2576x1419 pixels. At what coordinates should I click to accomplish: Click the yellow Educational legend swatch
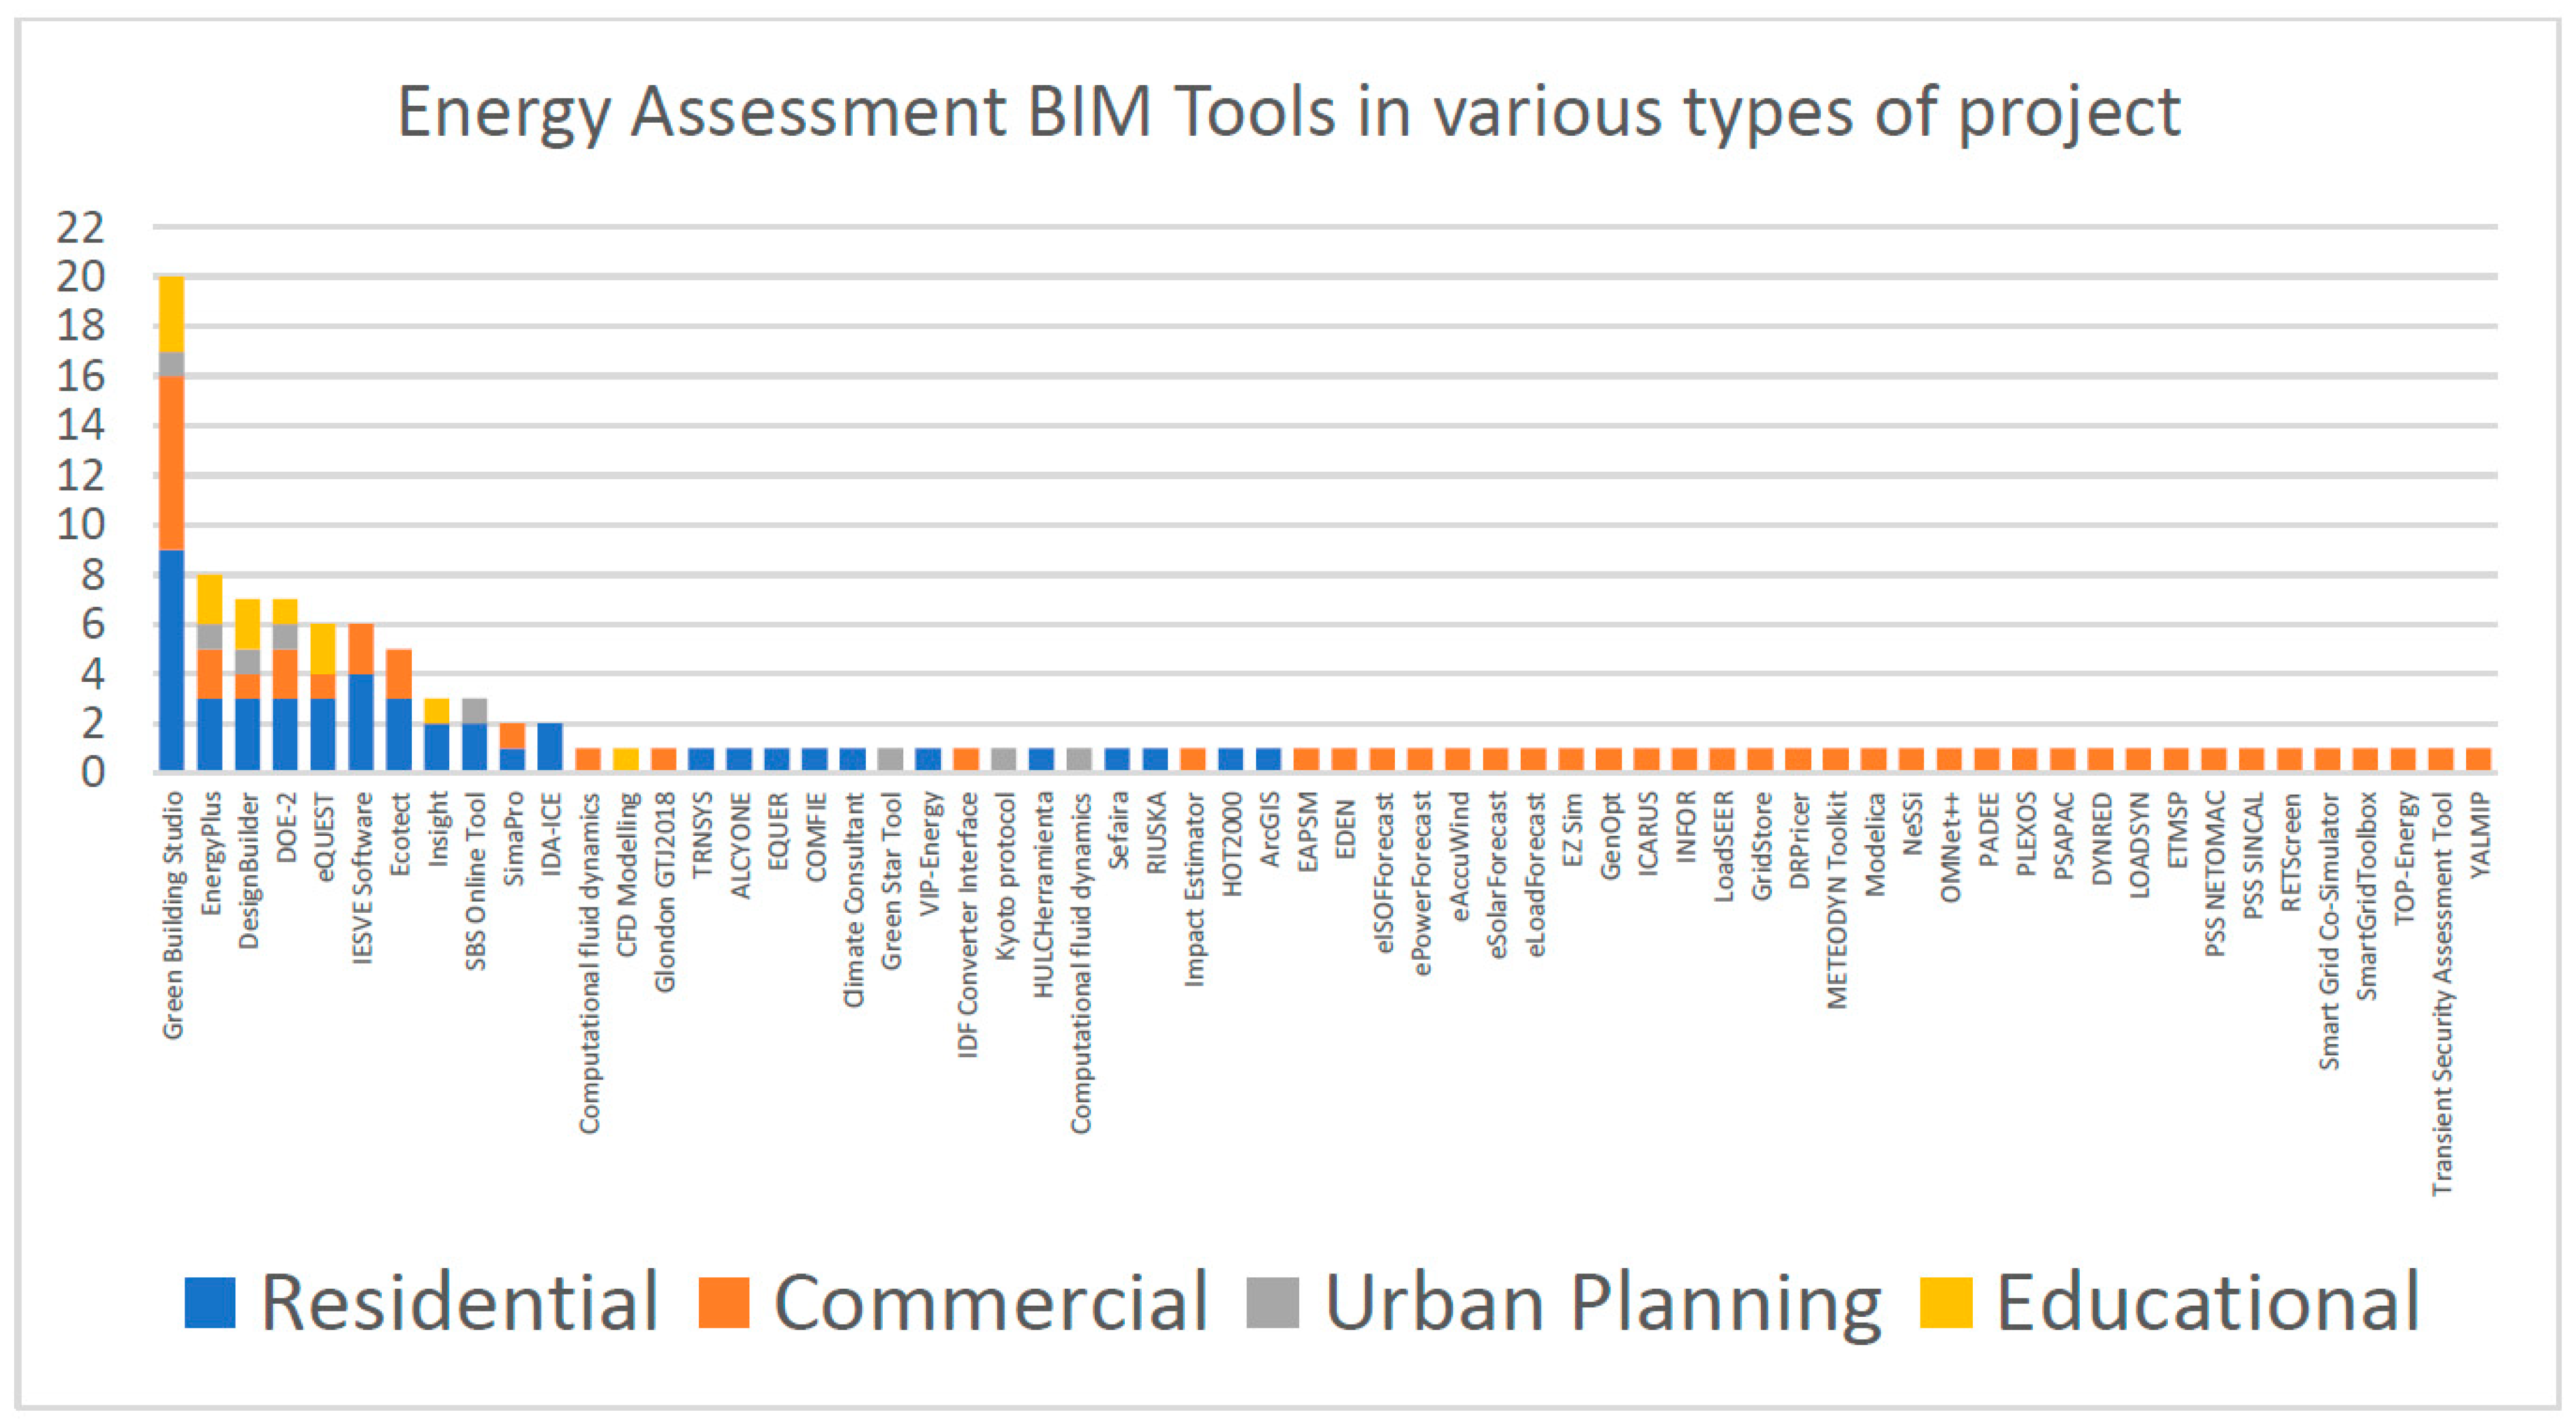[1946, 1302]
